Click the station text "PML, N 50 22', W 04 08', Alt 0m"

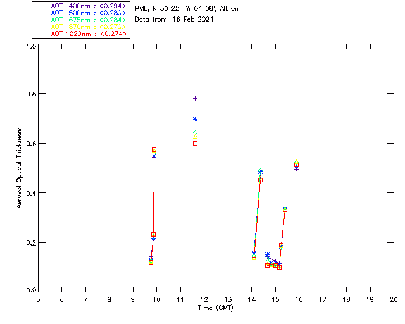coord(188,9)
